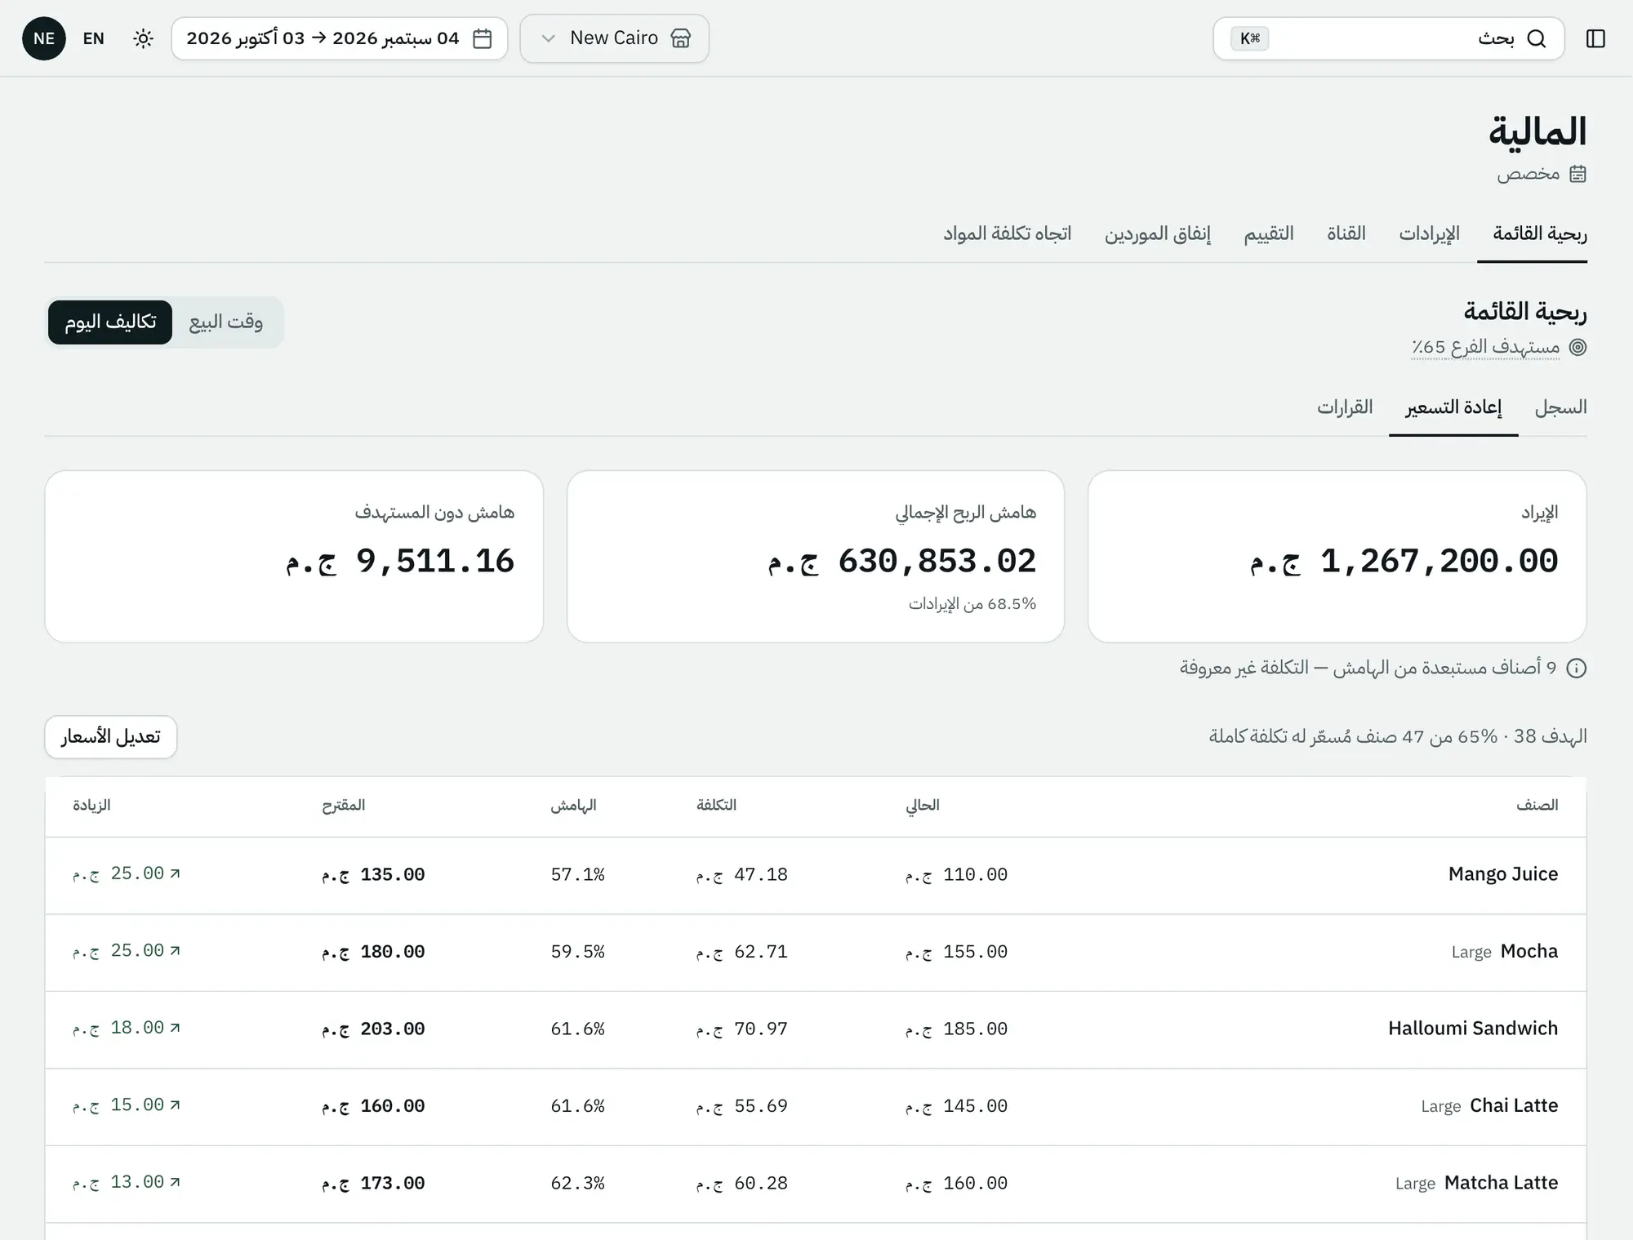This screenshot has width=1633, height=1240.
Task: Select the Mango Juice row name
Action: click(x=1503, y=874)
